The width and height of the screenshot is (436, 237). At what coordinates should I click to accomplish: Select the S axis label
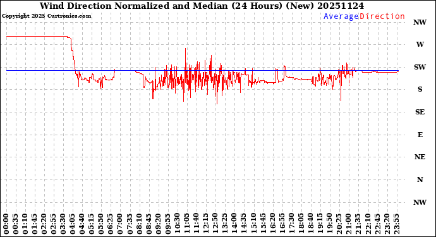pyautogui.click(x=420, y=89)
